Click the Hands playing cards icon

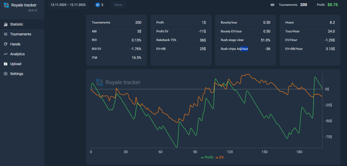click(x=6, y=44)
